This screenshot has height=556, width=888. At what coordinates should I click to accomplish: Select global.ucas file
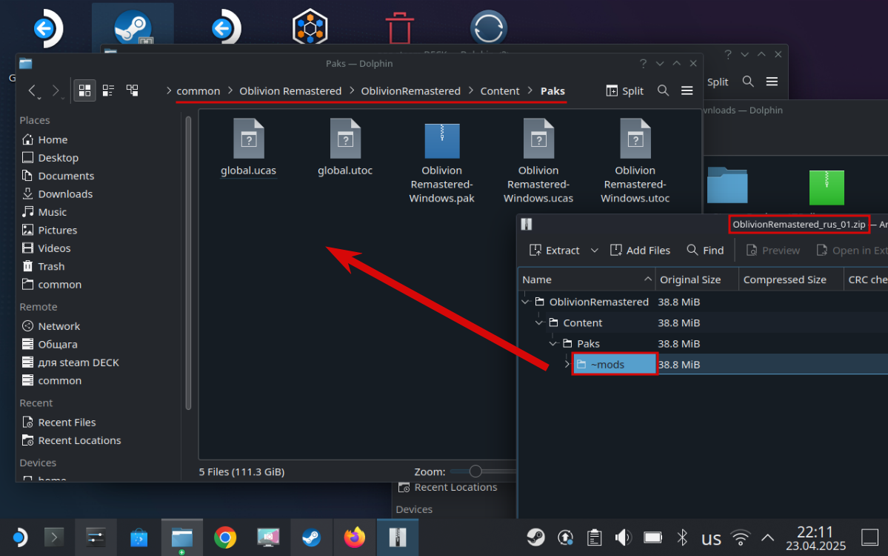tap(249, 148)
